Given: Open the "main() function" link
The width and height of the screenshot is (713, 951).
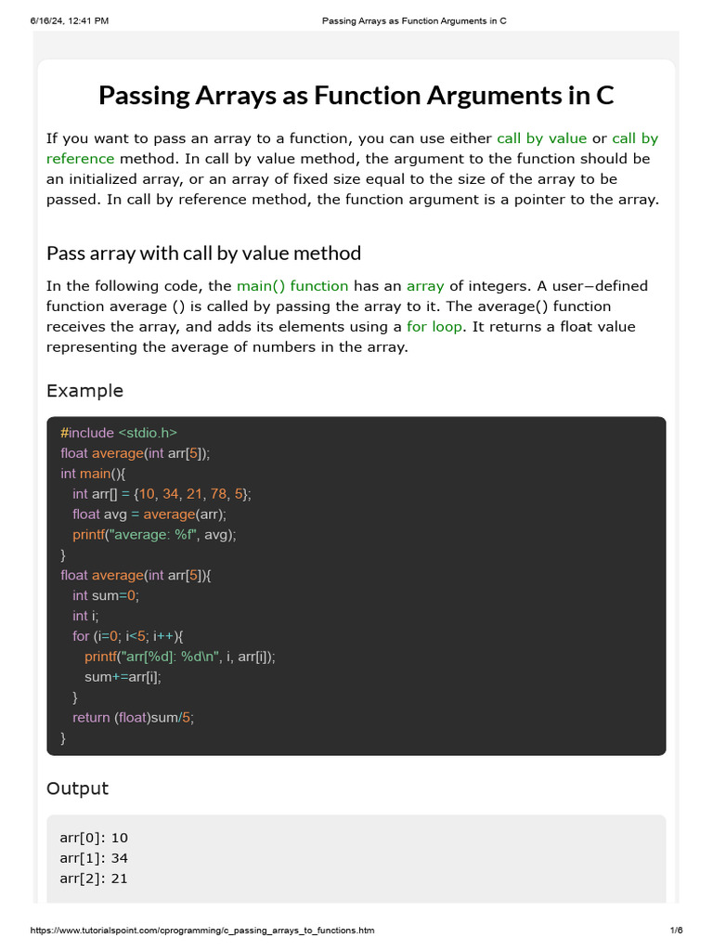Looking at the screenshot, I should [x=292, y=286].
